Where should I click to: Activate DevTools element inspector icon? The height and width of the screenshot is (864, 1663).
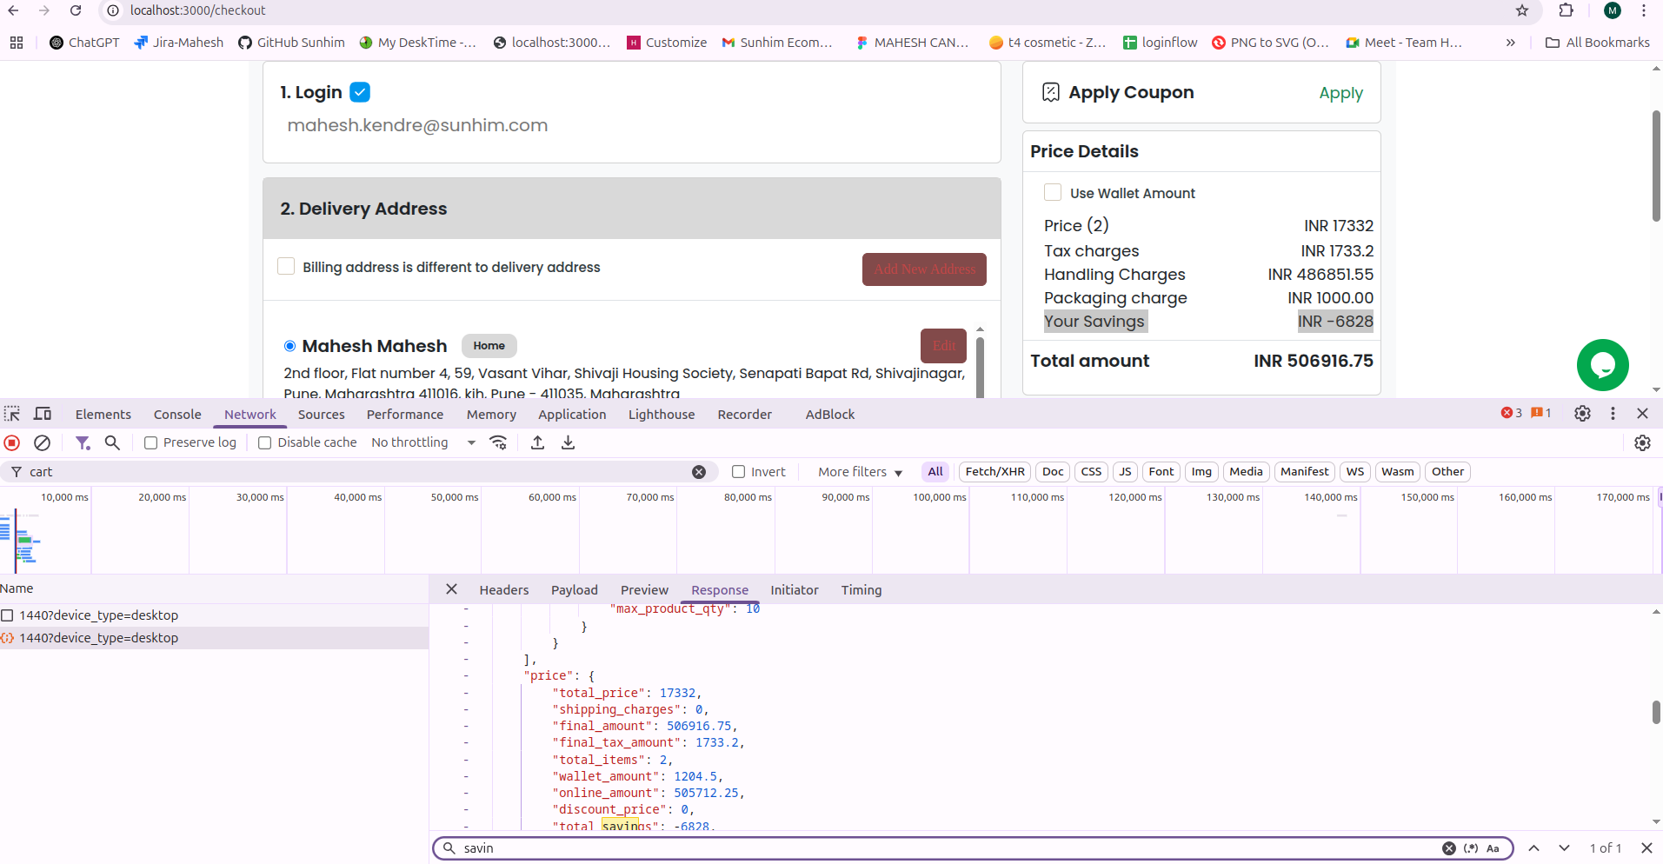[12, 414]
